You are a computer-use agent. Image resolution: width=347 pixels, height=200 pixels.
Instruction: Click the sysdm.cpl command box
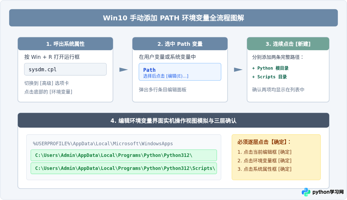tap(65, 69)
